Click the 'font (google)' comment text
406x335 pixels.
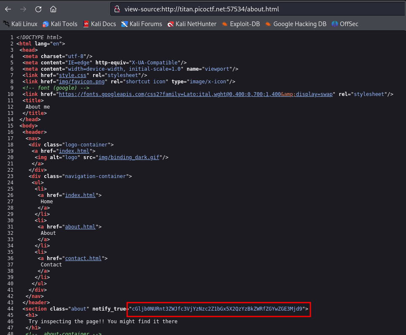click(x=57, y=88)
